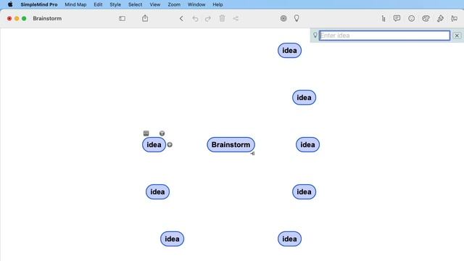This screenshot has height=261, width=464.
Task: Click the Brainstorm window title
Action: tap(47, 18)
